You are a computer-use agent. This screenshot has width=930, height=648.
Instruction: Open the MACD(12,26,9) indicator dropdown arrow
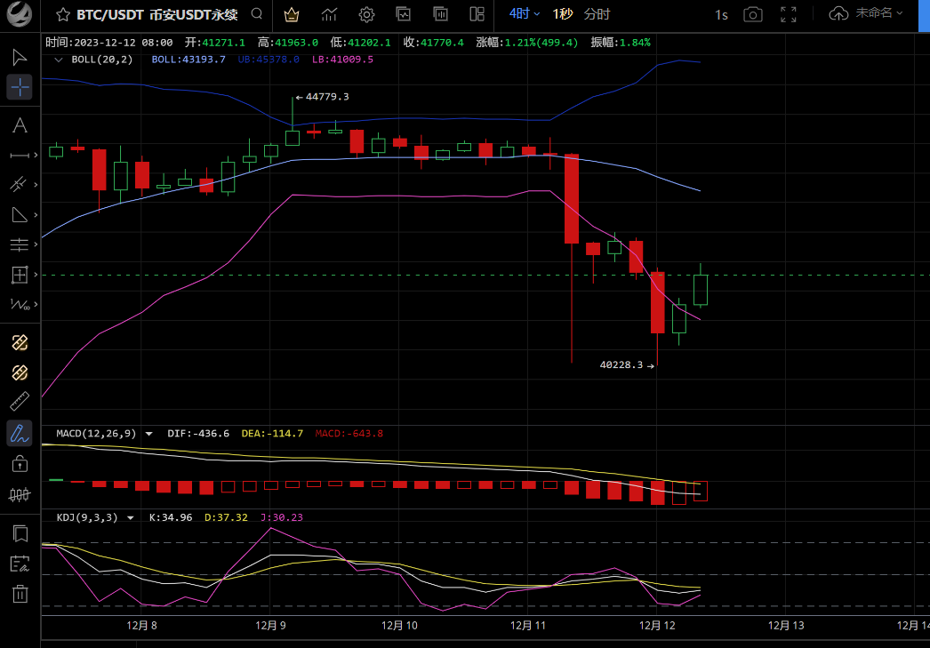click(x=148, y=434)
